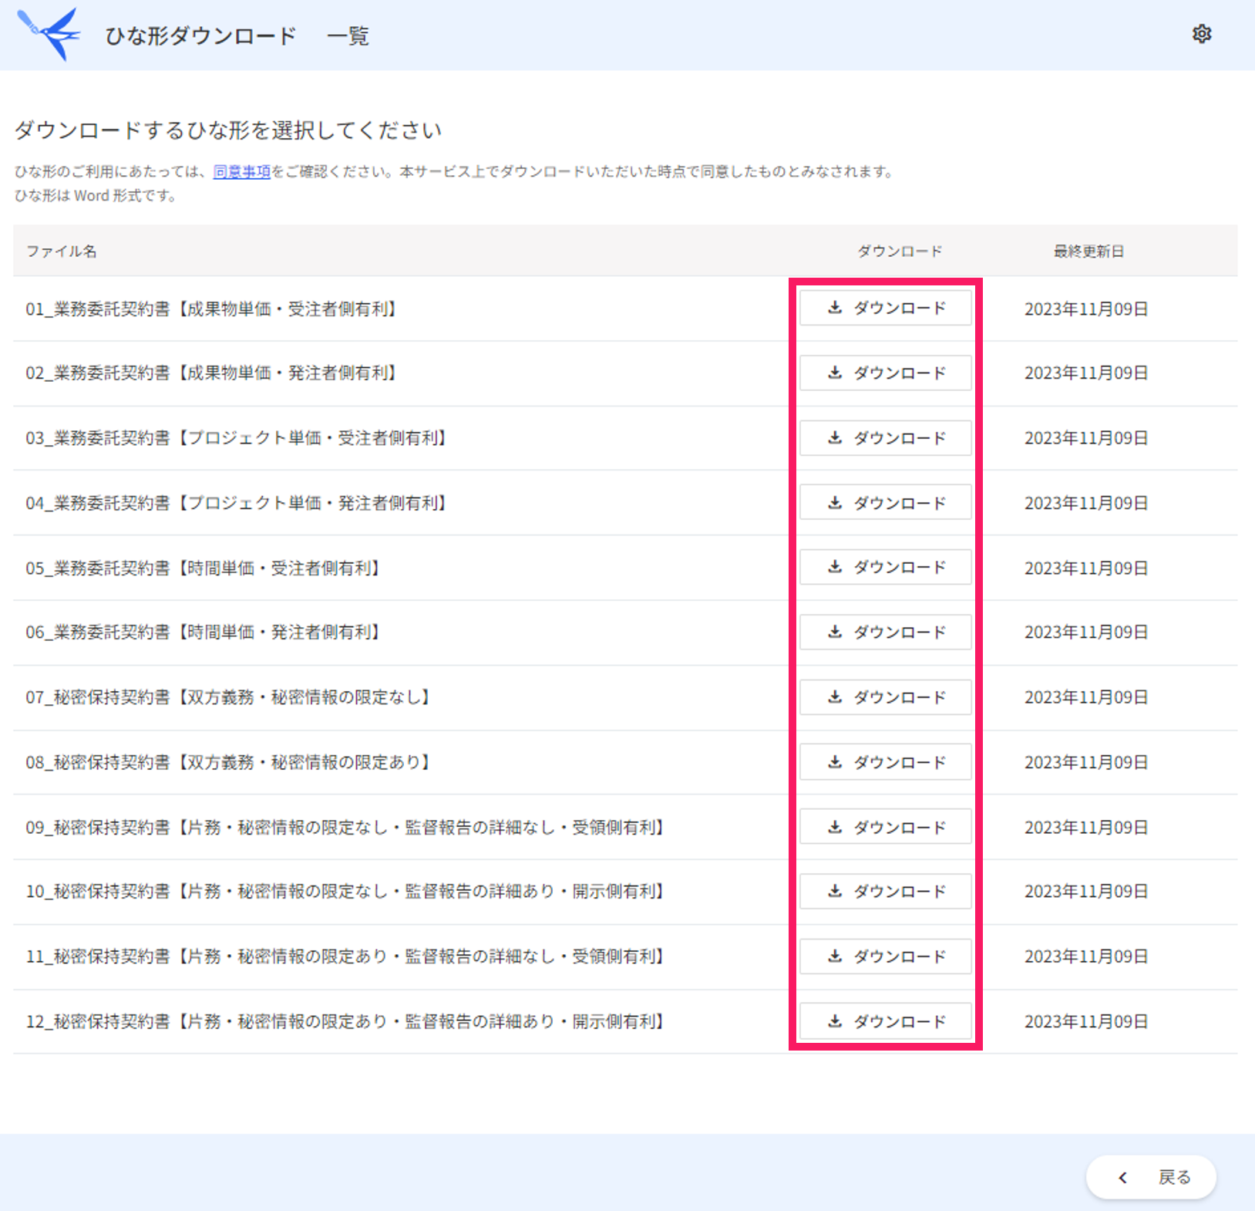Click heading ダウンロードするひな形を選択してください
This screenshot has height=1211, width=1255.
pos(228,130)
